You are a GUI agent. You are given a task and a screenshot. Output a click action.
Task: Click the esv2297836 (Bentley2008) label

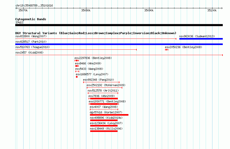(93, 58)
